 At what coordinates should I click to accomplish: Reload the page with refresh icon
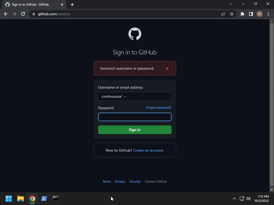coord(23,14)
